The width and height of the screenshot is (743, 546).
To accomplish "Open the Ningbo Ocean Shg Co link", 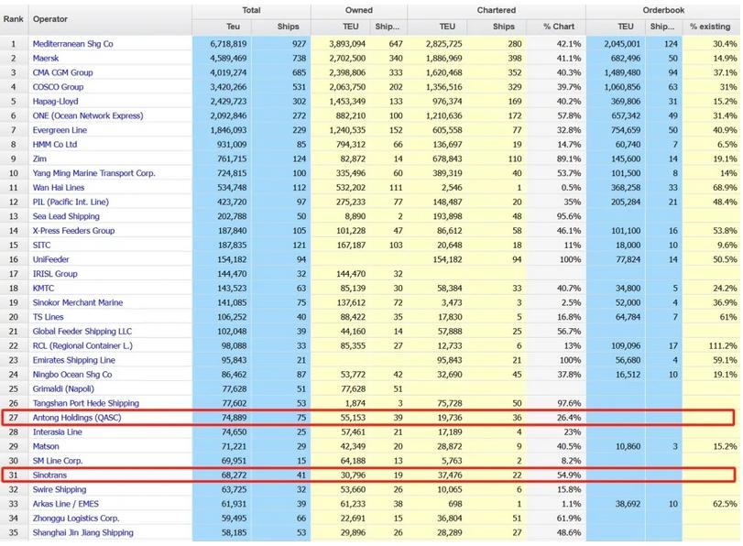I will tap(72, 375).
